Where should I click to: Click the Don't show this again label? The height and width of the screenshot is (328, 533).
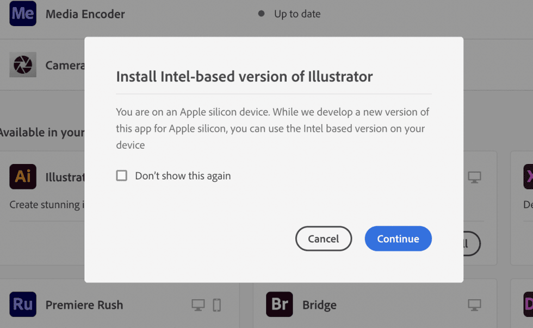pos(183,176)
